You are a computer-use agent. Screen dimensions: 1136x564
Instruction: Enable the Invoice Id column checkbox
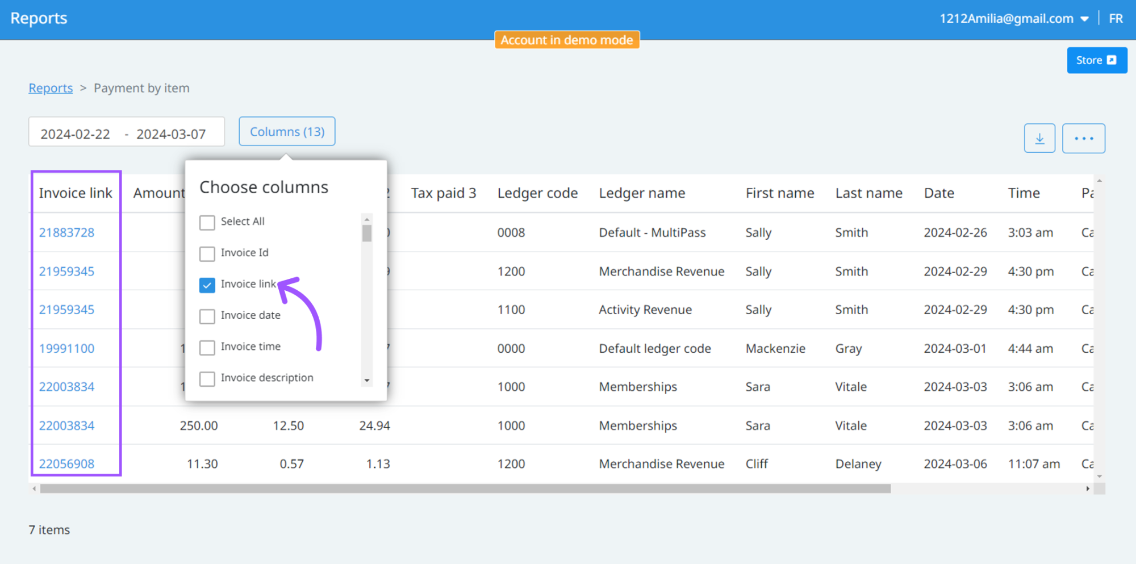click(207, 253)
